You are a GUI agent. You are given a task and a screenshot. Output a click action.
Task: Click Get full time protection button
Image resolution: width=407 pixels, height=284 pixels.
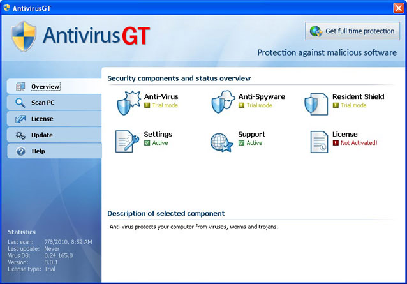353,31
